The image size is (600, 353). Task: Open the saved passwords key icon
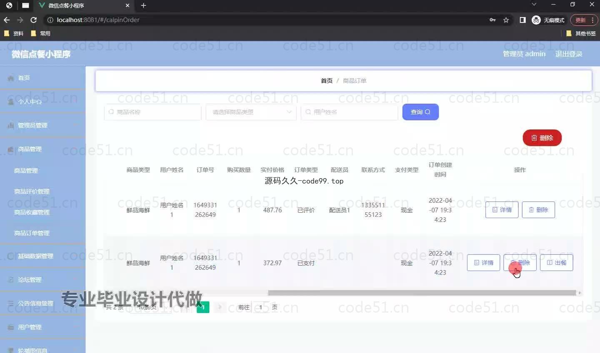pos(492,20)
